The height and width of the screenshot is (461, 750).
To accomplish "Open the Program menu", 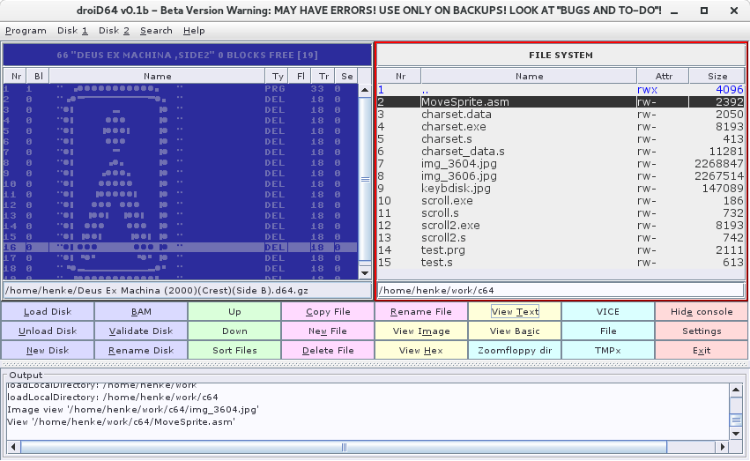I will [26, 30].
